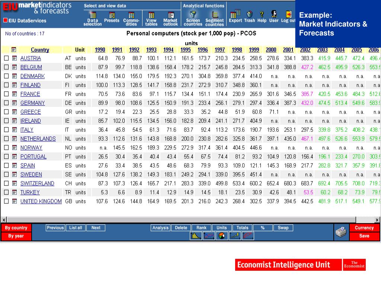Image resolution: width=381 pixels, height=286 pixels.
Task: Click the Next button
Action: 96,228
